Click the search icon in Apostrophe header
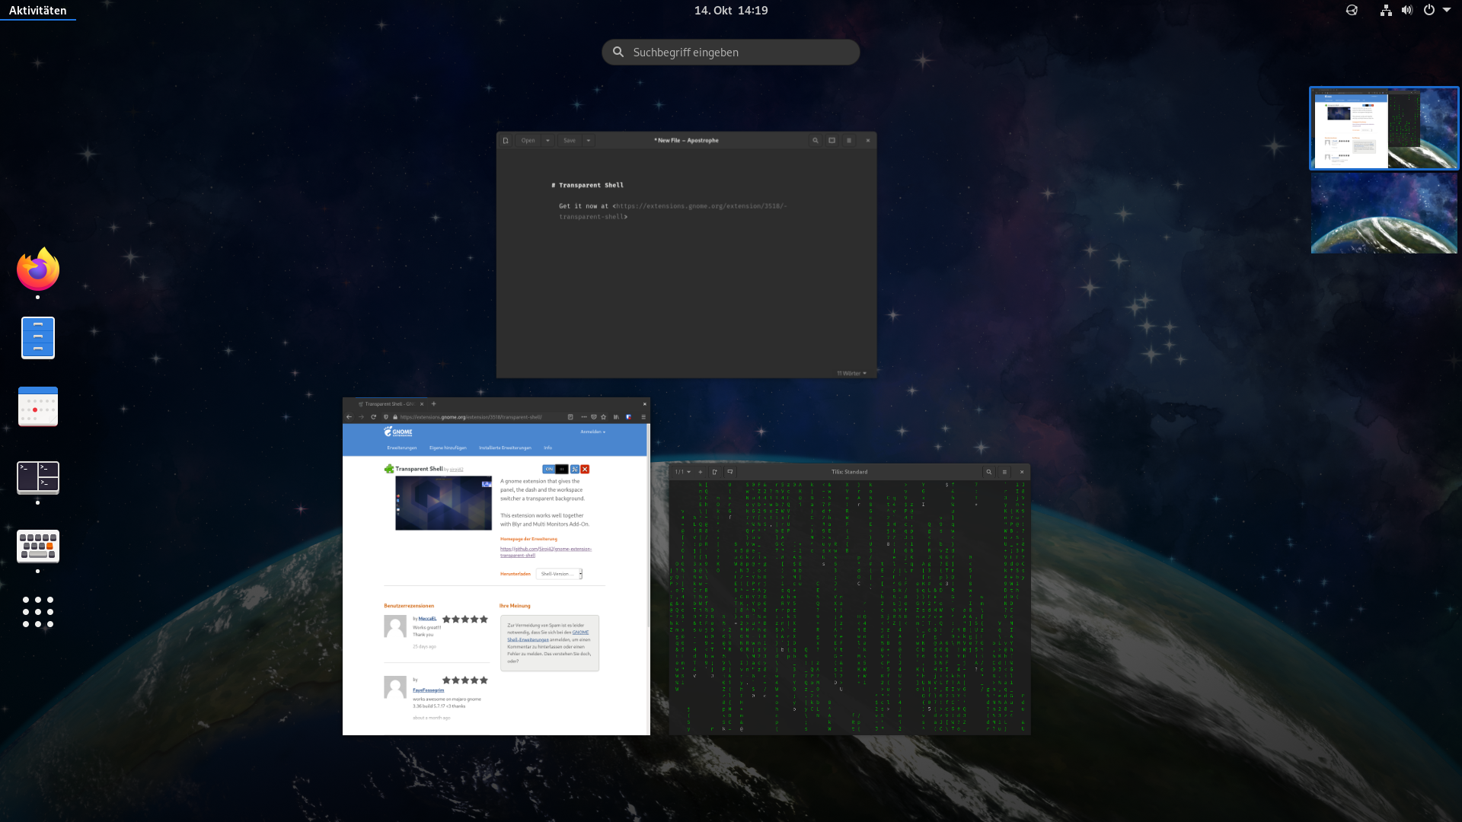 pos(816,141)
